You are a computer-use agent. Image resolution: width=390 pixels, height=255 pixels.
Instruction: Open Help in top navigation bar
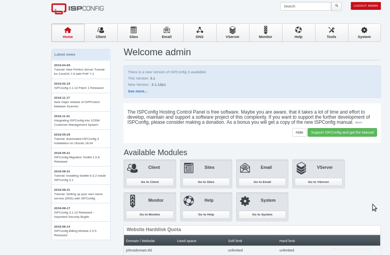click(299, 33)
